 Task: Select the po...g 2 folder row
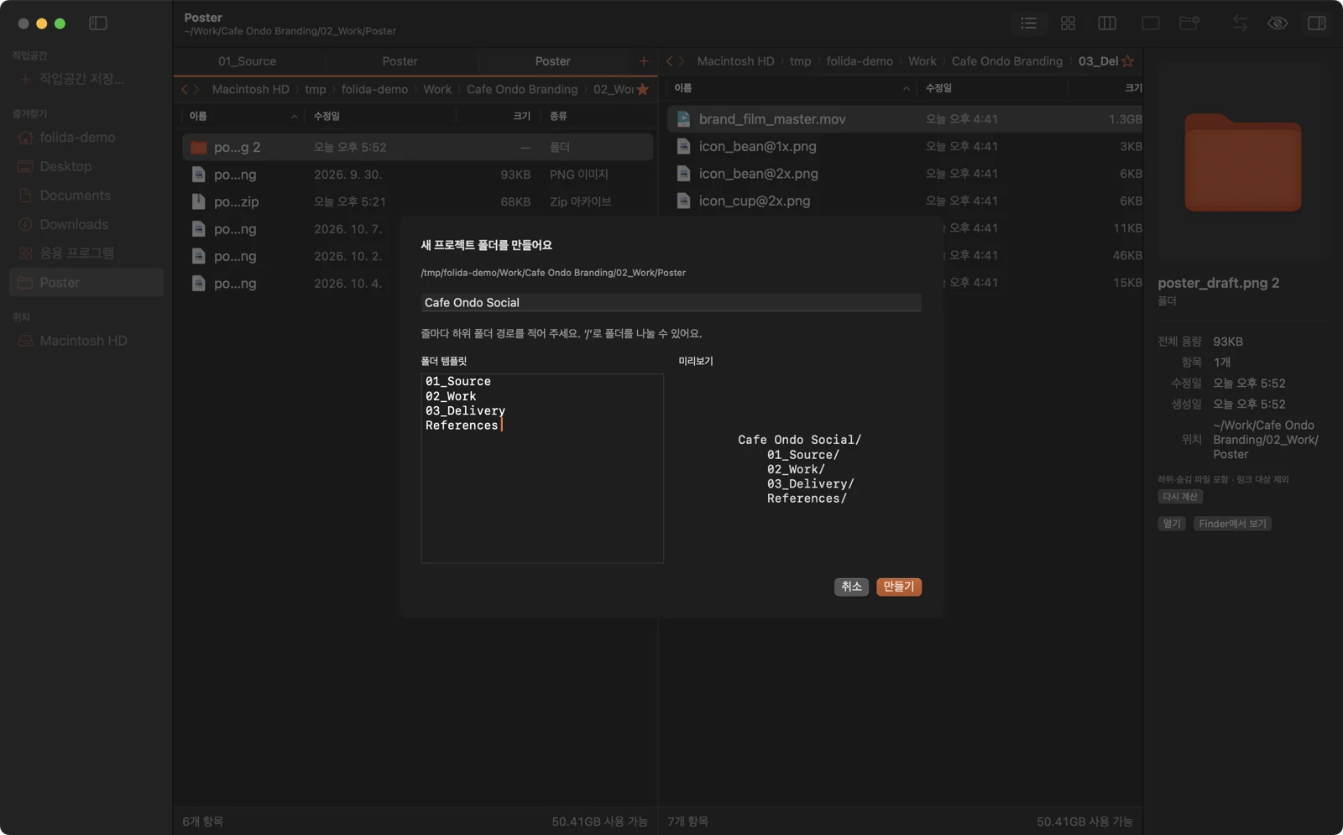pyautogui.click(x=417, y=147)
